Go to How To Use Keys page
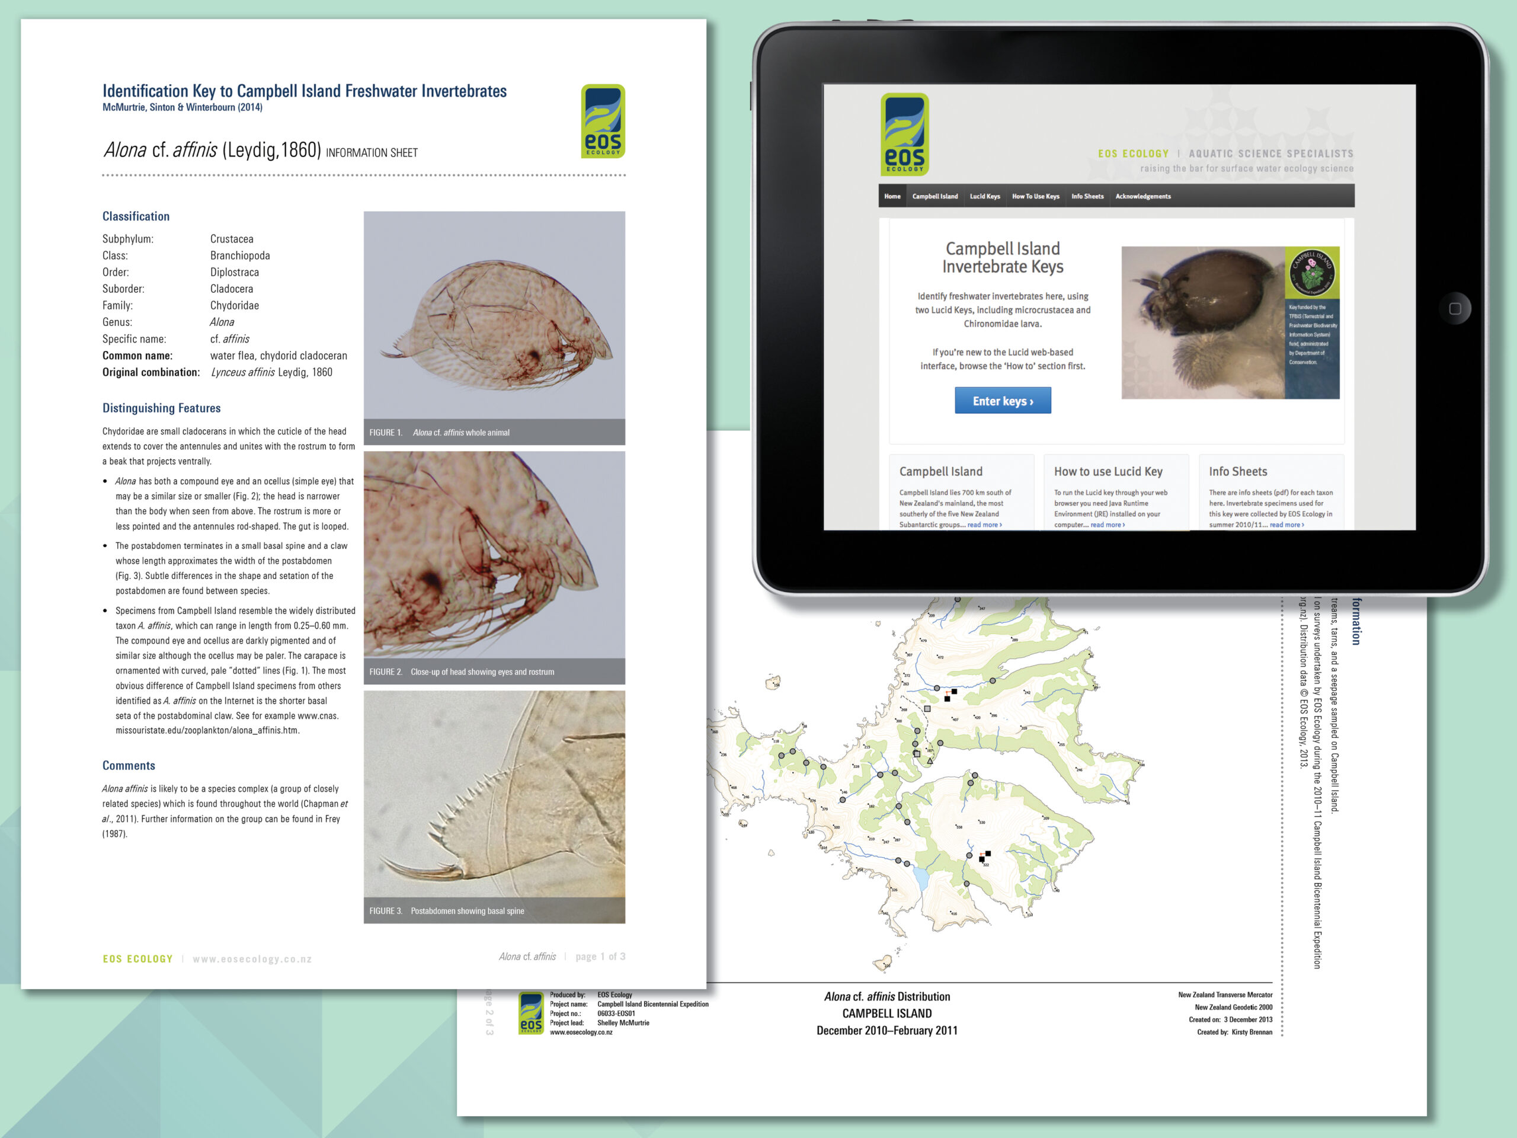Screen dimensions: 1517x1138 1036,196
